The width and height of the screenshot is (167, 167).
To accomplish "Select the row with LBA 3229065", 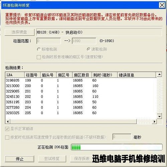I will 81,91.
